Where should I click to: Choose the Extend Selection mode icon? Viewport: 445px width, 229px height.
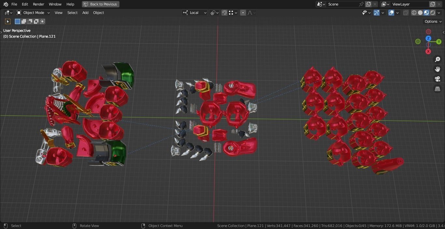tap(24, 21)
